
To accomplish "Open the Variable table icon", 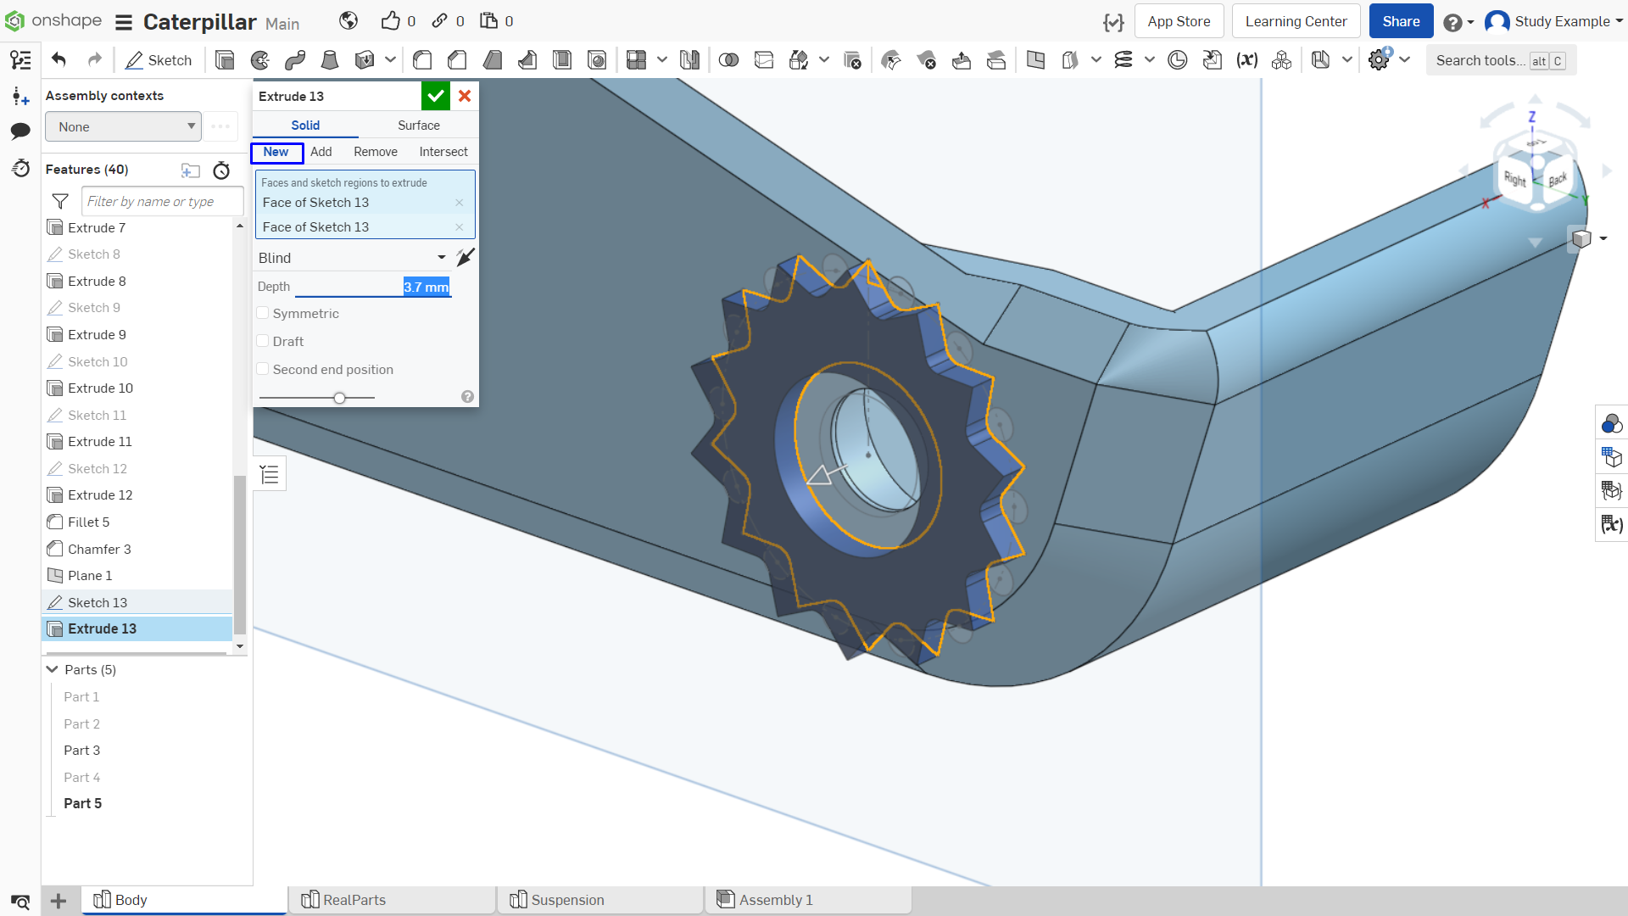I will (1611, 524).
